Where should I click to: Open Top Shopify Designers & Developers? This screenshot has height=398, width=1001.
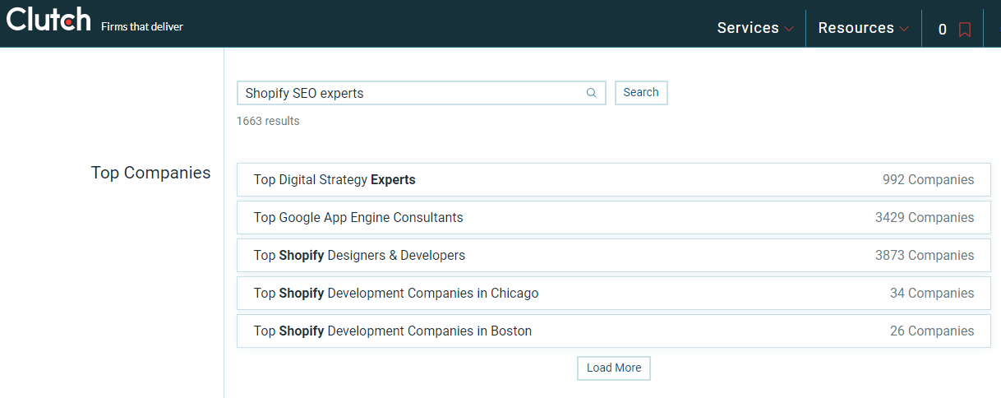coord(614,256)
